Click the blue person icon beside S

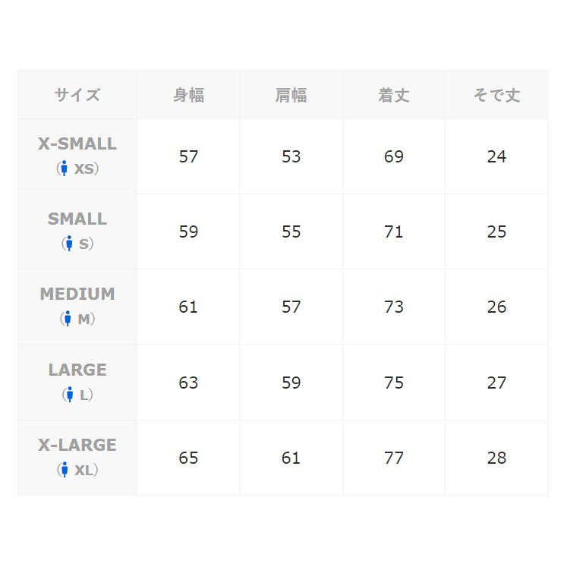pos(69,244)
